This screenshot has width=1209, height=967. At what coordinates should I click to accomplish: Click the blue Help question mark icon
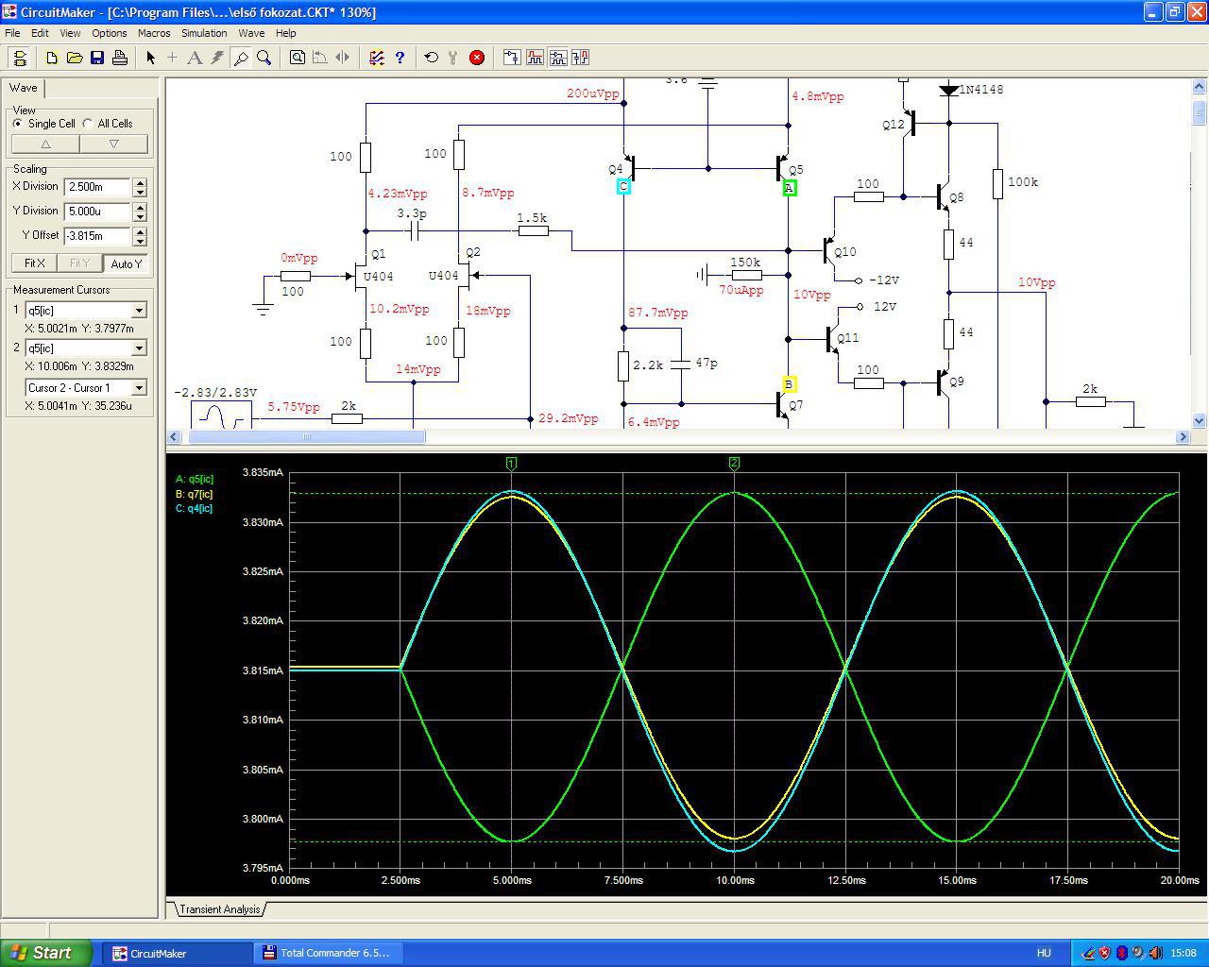(x=400, y=58)
